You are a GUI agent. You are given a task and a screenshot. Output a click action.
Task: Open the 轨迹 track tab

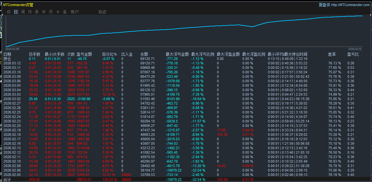[x=103, y=12]
